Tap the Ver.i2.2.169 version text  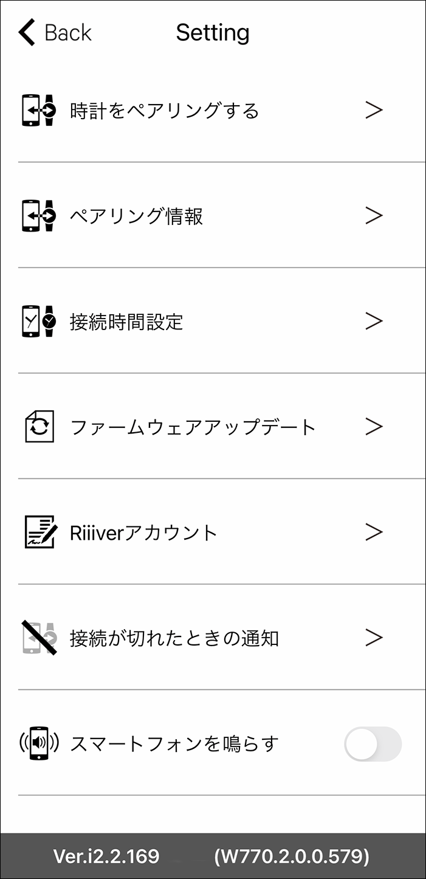[x=106, y=857]
